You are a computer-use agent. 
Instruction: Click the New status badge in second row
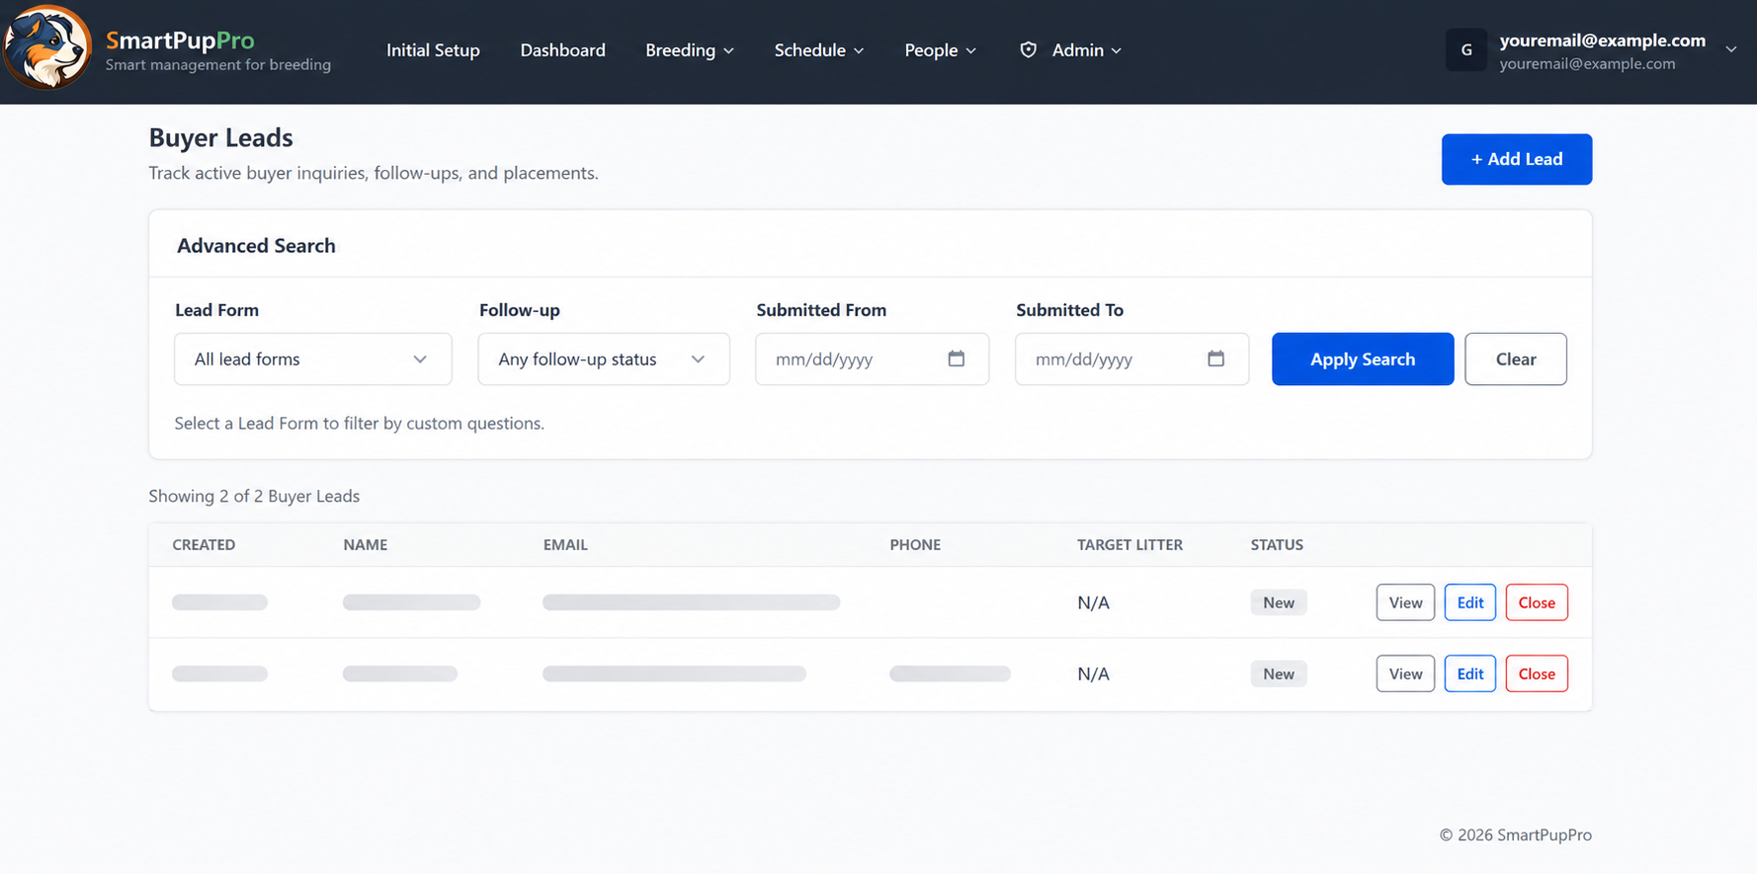[1278, 674]
